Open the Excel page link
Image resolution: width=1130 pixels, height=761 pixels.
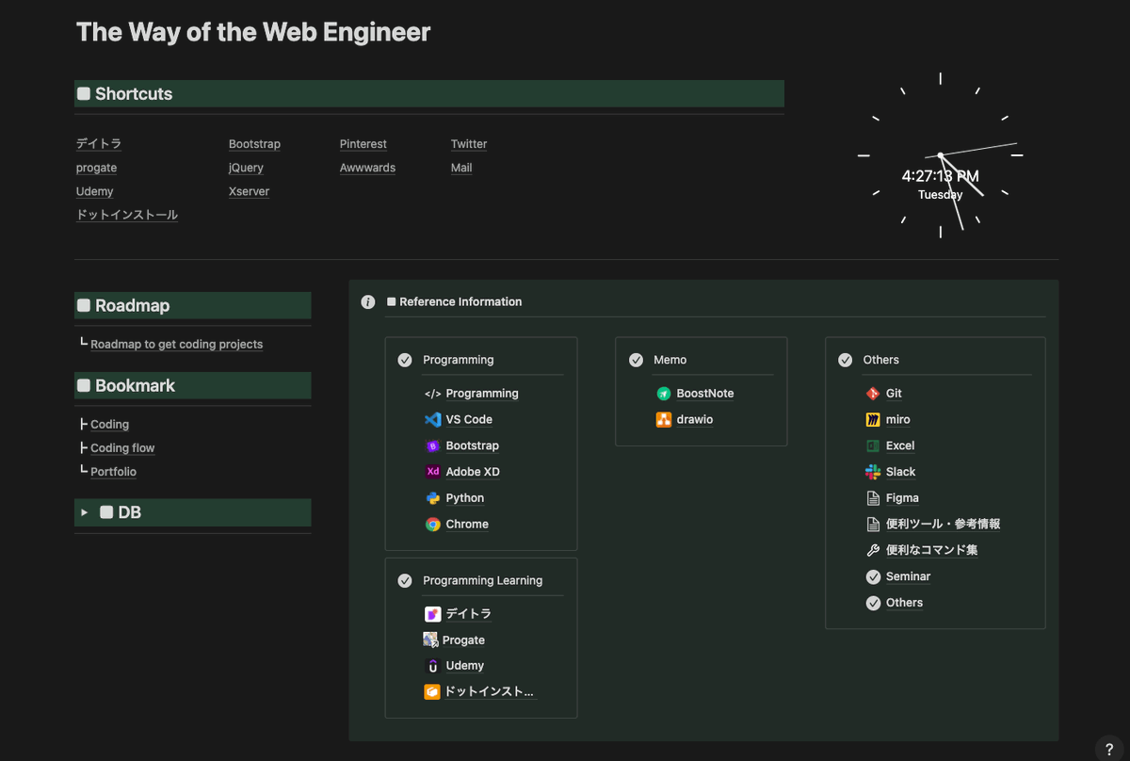[900, 446]
